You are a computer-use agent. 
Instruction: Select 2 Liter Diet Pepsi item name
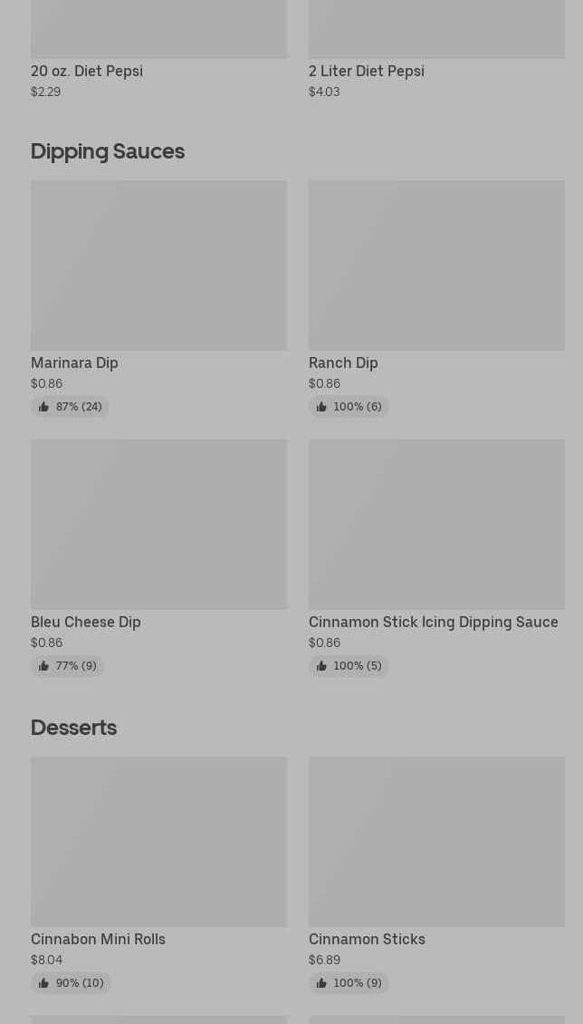coord(366,71)
